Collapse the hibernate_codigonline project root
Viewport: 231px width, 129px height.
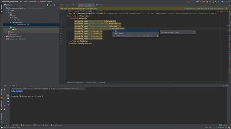(4, 8)
